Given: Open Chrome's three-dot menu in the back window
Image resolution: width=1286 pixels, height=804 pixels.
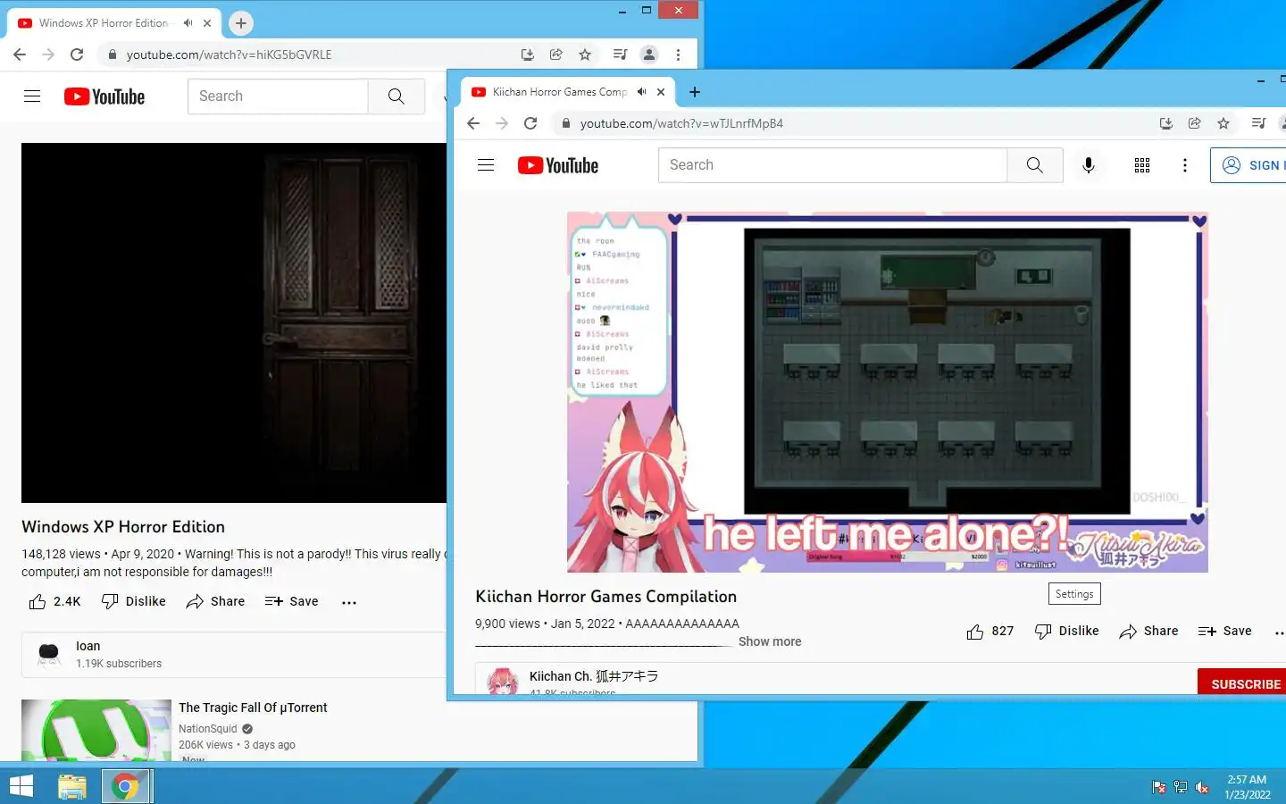Looking at the screenshot, I should click(678, 54).
